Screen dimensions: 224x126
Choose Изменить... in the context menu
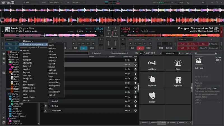33,41
